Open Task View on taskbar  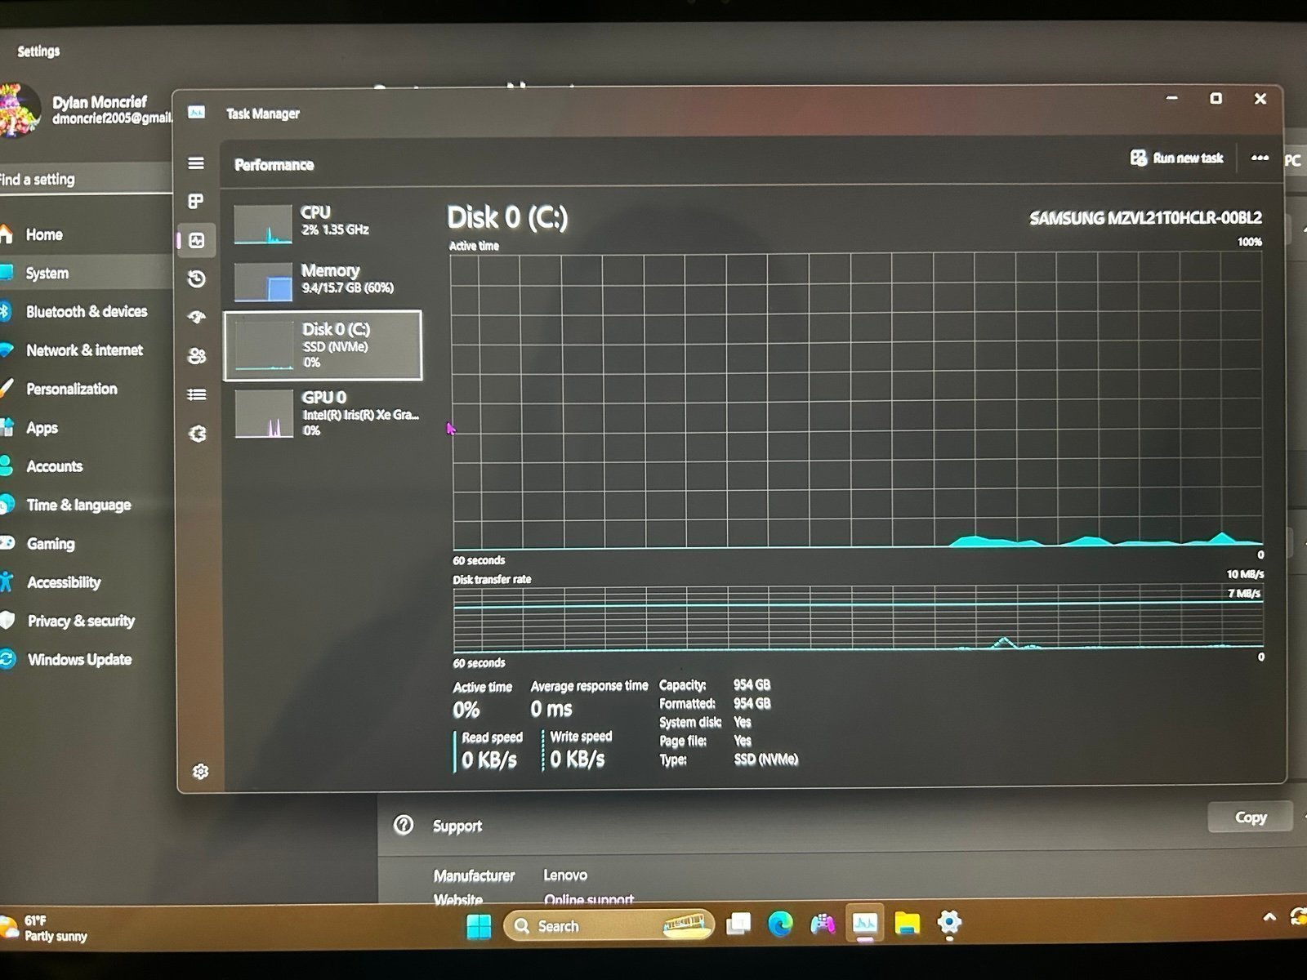[x=738, y=924]
